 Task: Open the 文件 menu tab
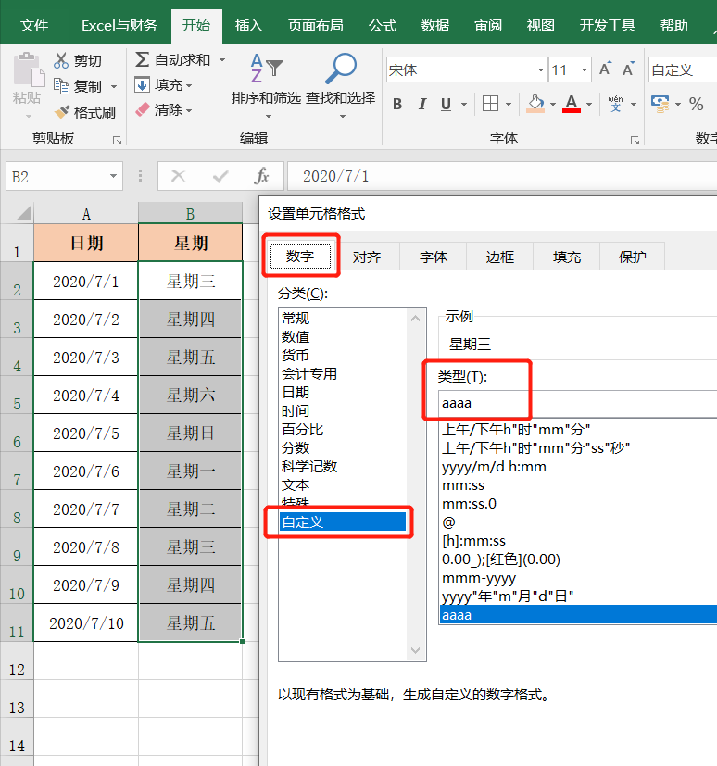pos(34,25)
